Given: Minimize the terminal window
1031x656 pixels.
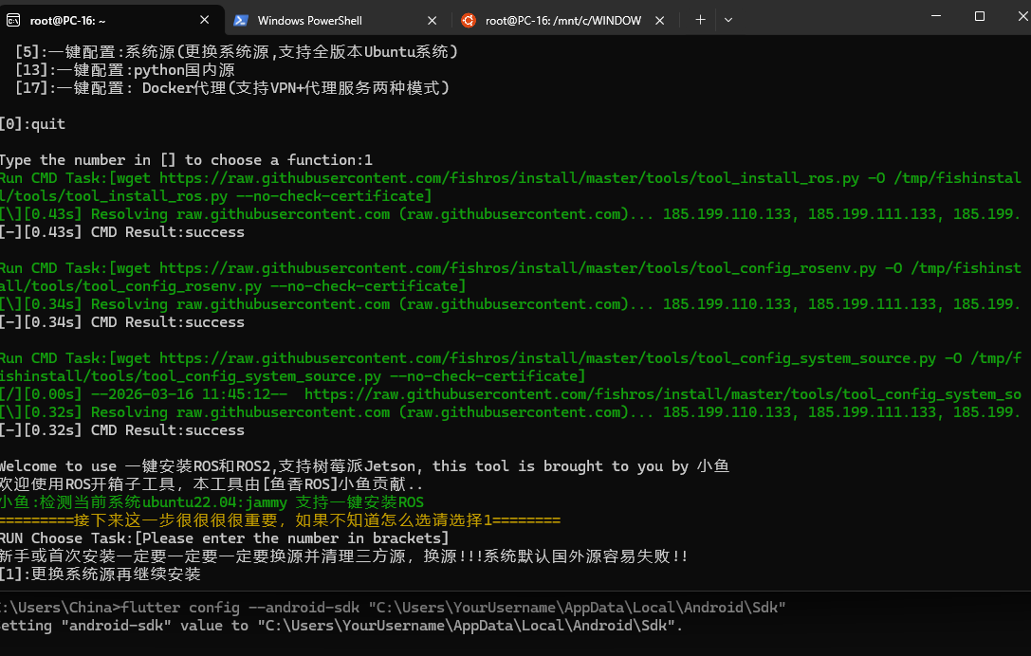Looking at the screenshot, I should click(x=935, y=16).
